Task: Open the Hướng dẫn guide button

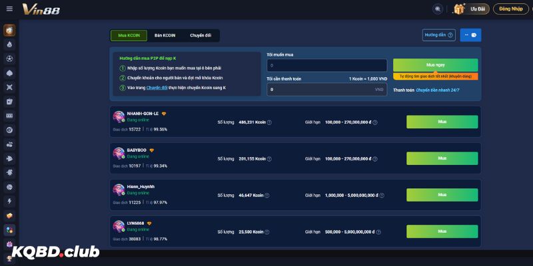Action: coord(438,35)
